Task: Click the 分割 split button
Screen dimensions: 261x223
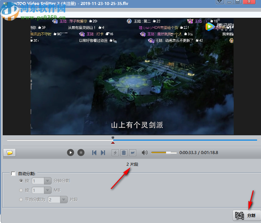Action: (x=247, y=216)
